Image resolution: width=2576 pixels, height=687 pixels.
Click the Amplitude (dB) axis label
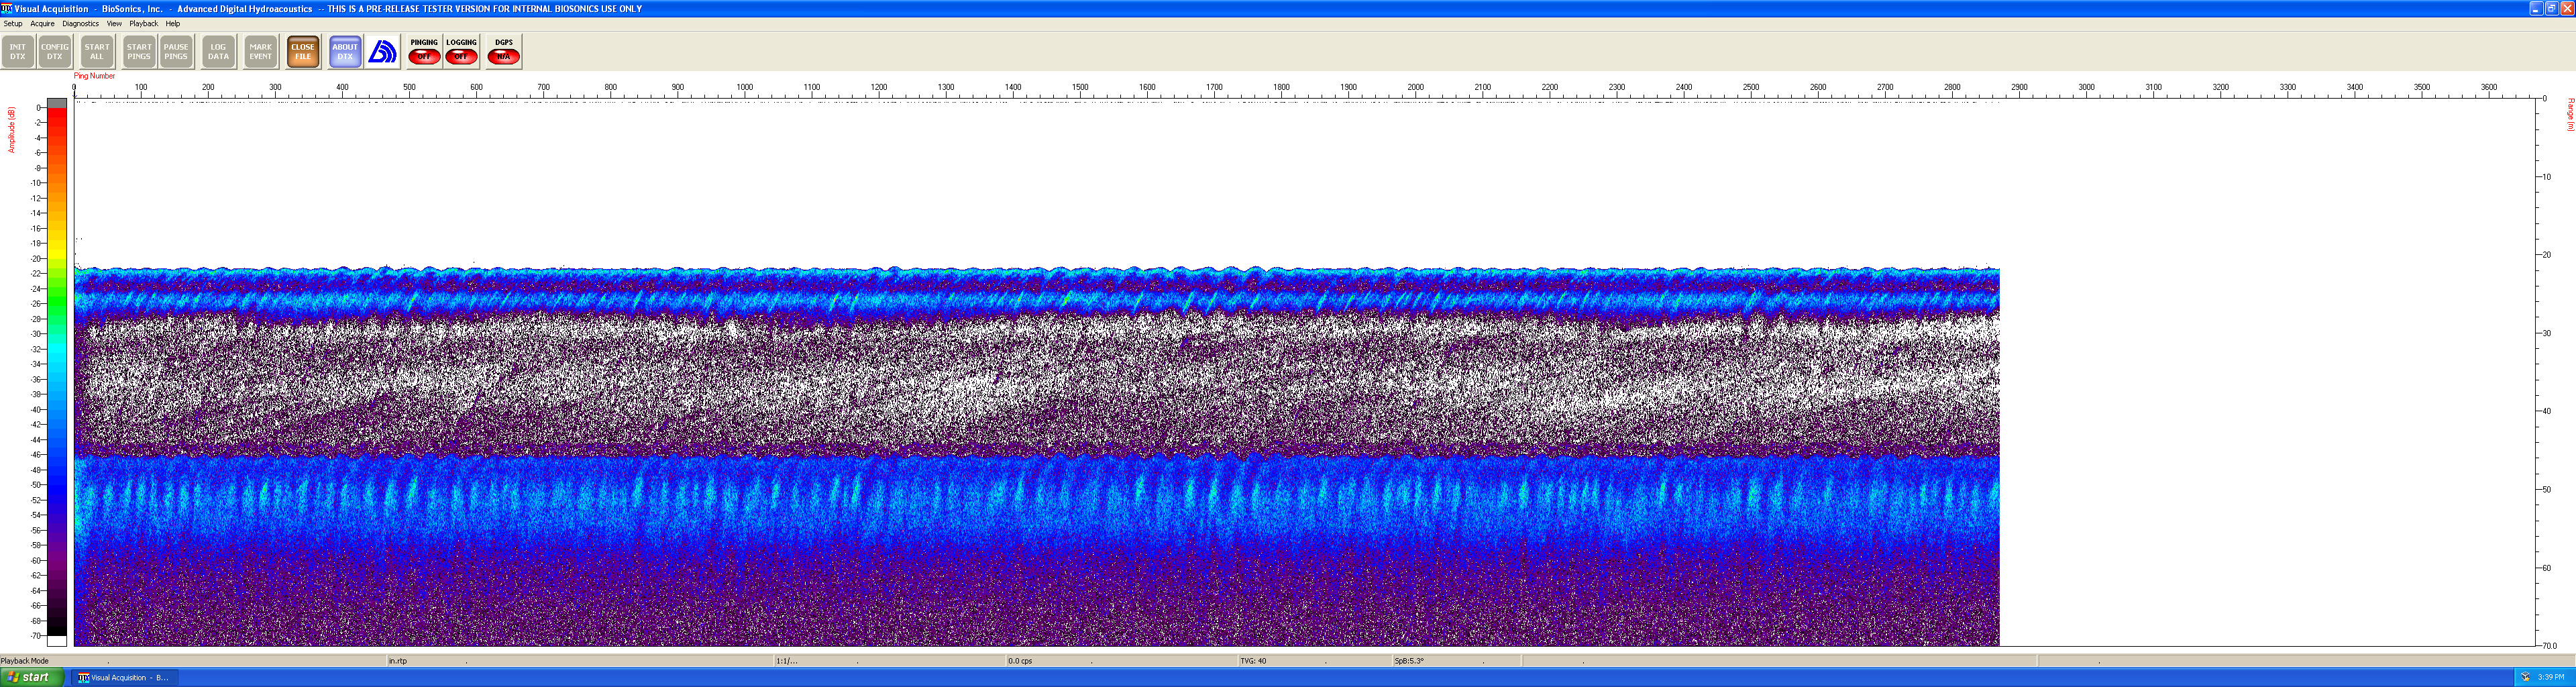coord(11,130)
